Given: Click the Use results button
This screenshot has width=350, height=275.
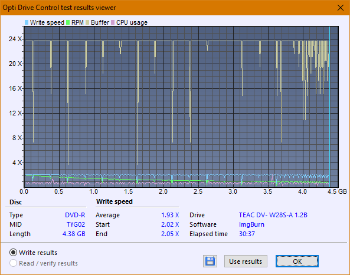Looking at the screenshot, I should [246, 261].
